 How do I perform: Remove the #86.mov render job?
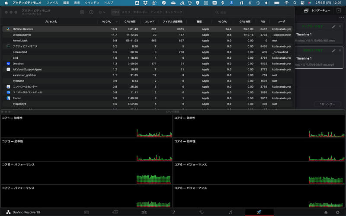[x=340, y=26]
